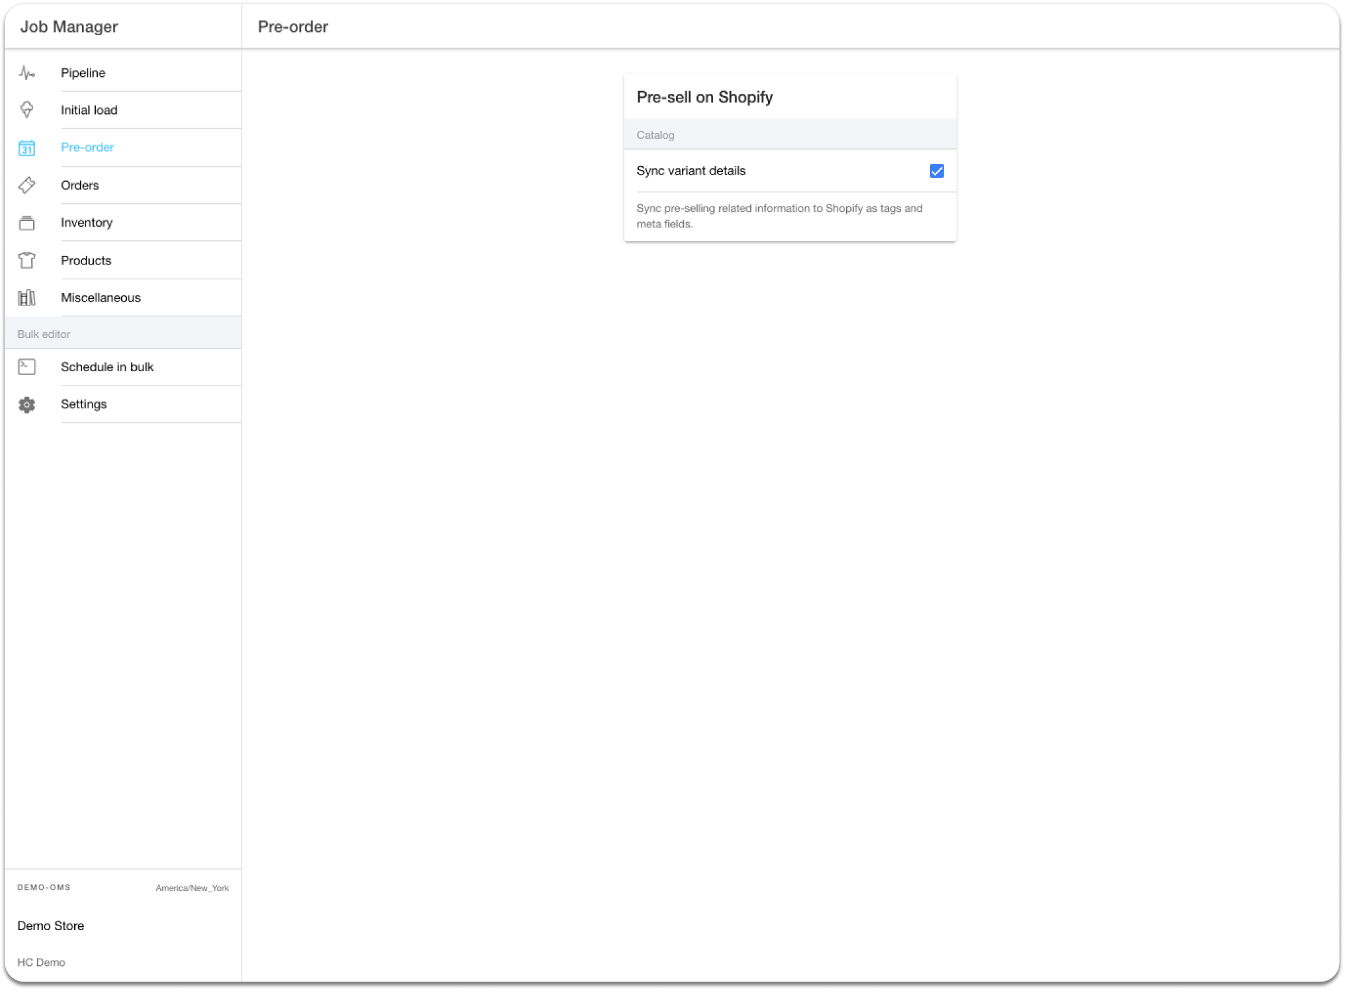This screenshot has height=990, width=1345.
Task: Click the Inventory stack icon
Action: (27, 223)
